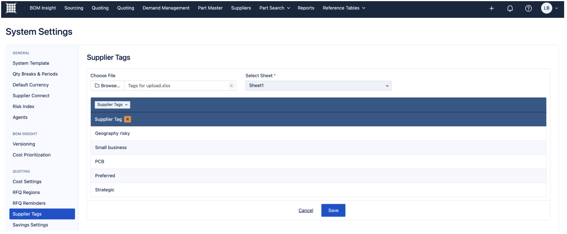Viewport: 567px width, 234px height.
Task: Open the notifications bell
Action: 510,8
